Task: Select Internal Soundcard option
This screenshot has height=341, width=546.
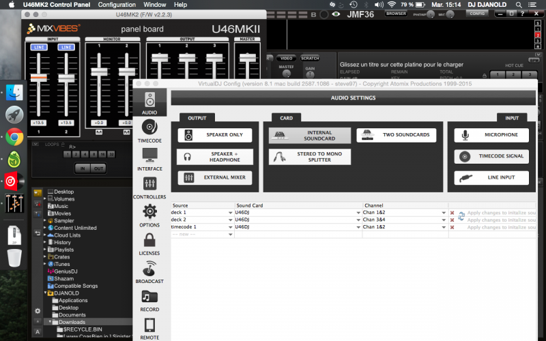Action: click(x=310, y=135)
